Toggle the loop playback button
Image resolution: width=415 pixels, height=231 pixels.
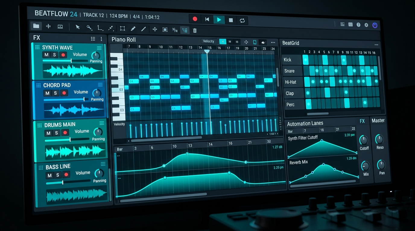tap(242, 20)
